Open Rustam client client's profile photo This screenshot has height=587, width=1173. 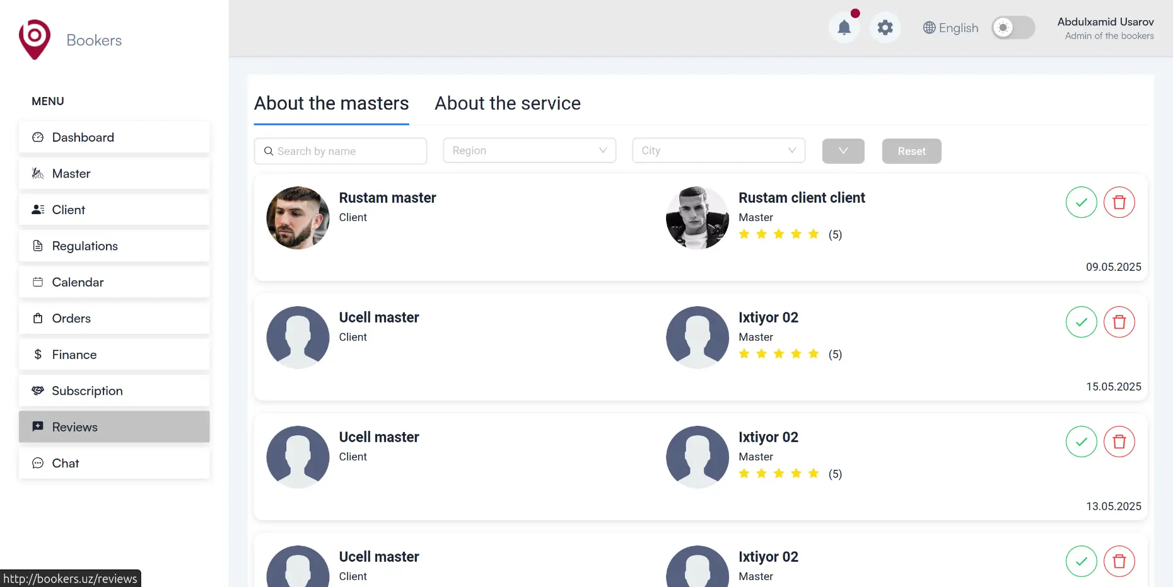(x=697, y=218)
